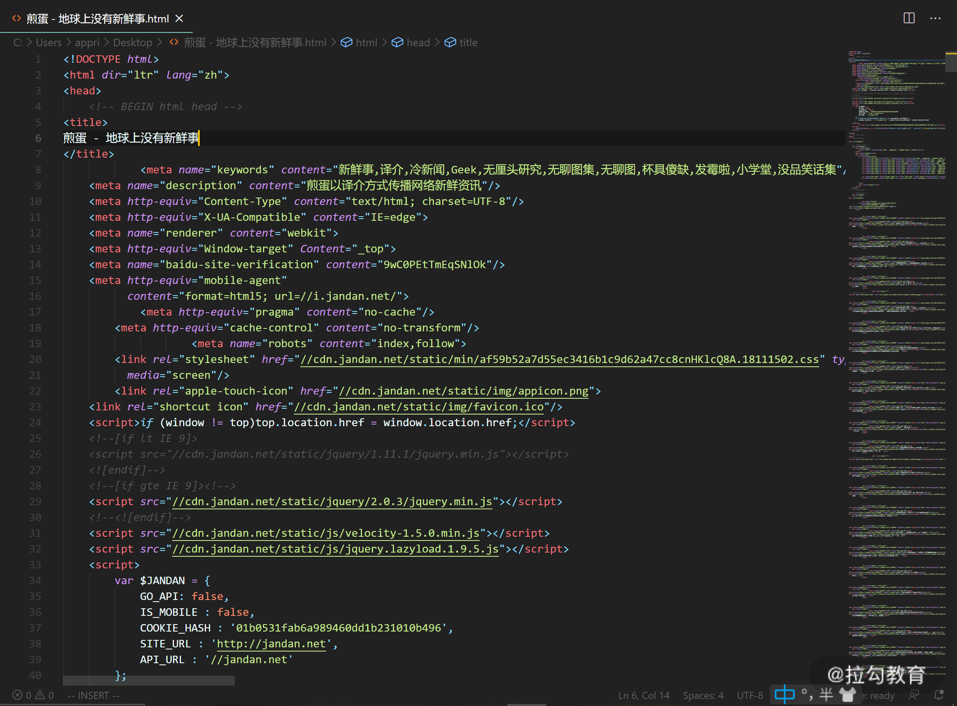The height and width of the screenshot is (706, 957).
Task: Click the cube icon beside html breadcrumb
Action: [x=346, y=42]
